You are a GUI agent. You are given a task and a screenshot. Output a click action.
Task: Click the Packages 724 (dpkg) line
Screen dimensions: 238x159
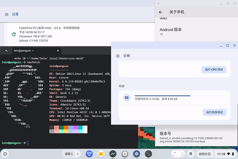[x=65, y=89]
